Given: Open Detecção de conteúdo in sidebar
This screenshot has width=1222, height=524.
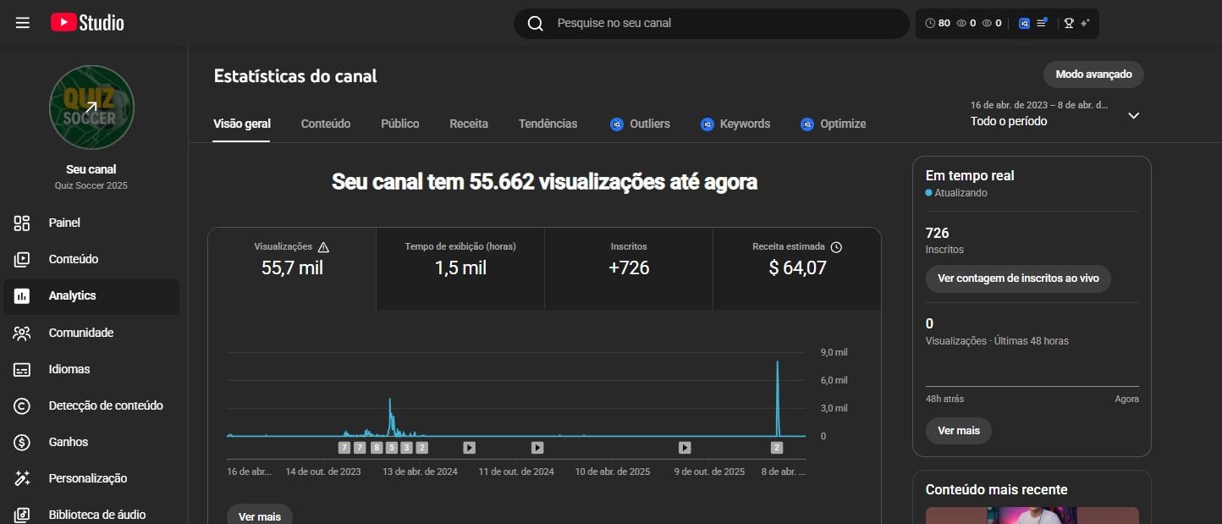Looking at the screenshot, I should (91, 405).
